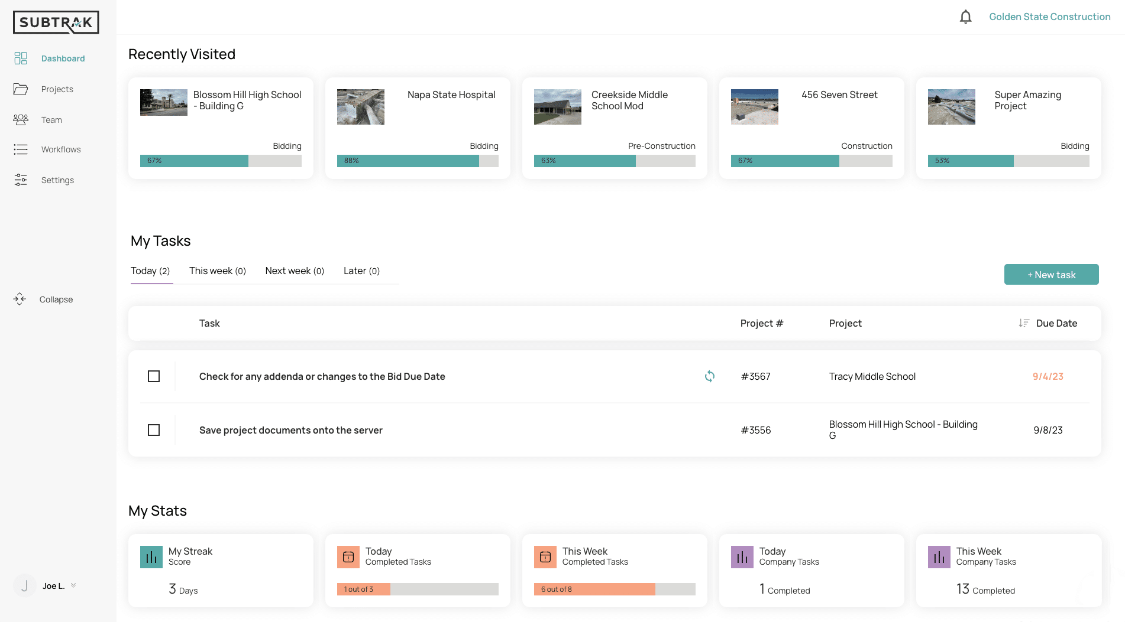Check off the project documents task
This screenshot has width=1125, height=622.
(x=154, y=430)
